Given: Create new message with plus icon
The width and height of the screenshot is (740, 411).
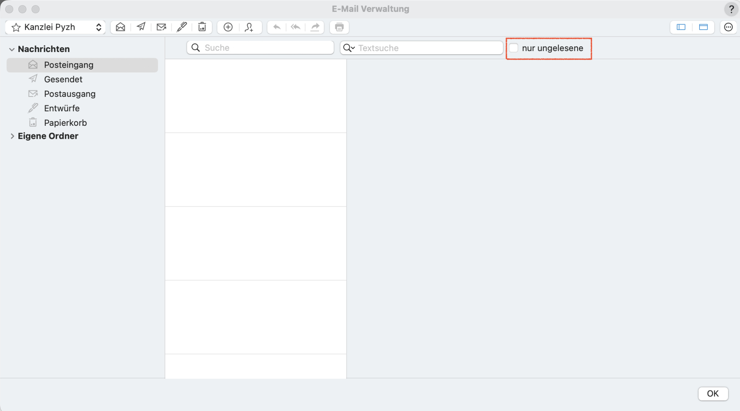Looking at the screenshot, I should click(228, 27).
